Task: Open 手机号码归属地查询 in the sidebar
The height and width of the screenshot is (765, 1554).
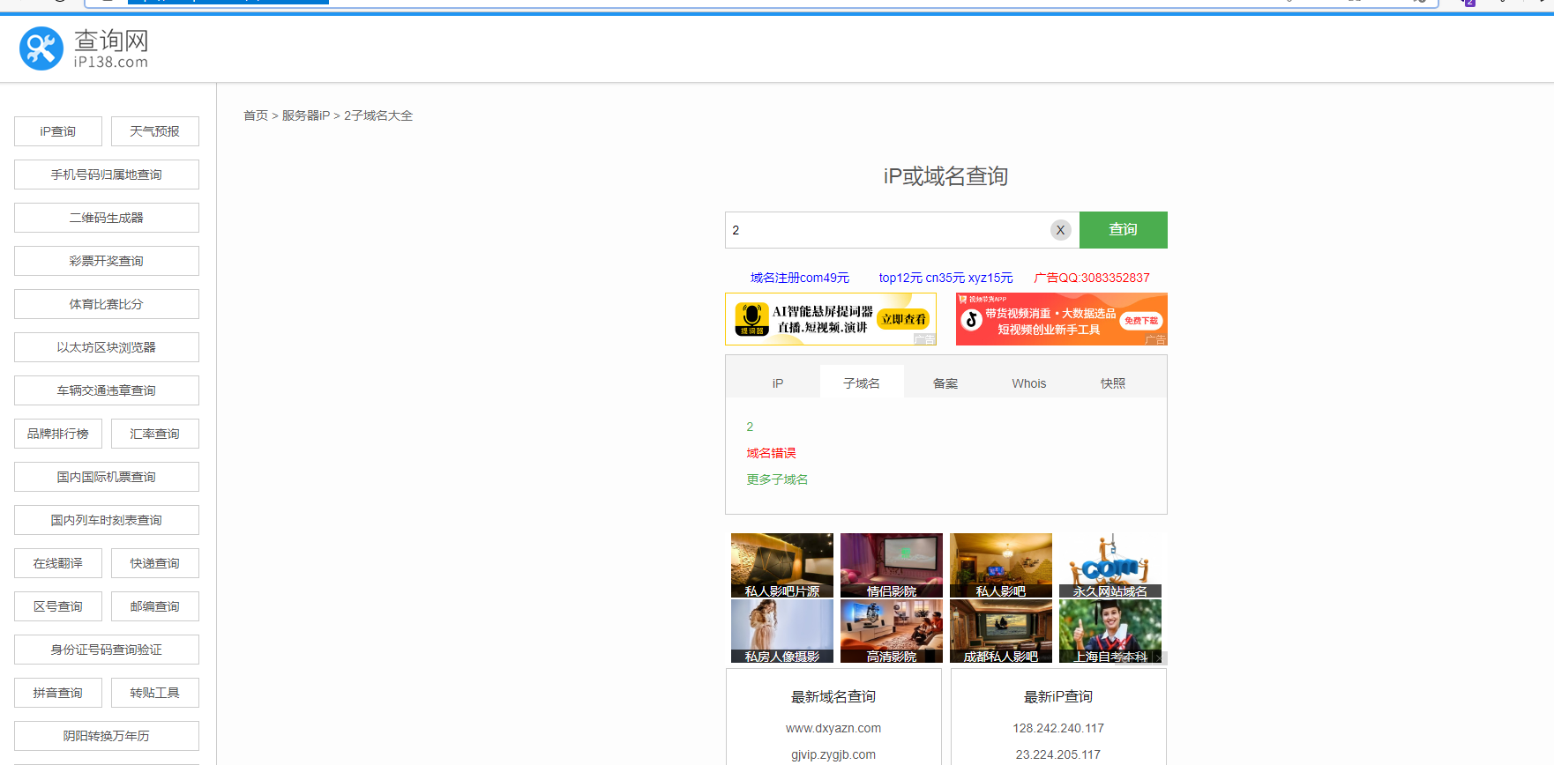Action: (107, 175)
